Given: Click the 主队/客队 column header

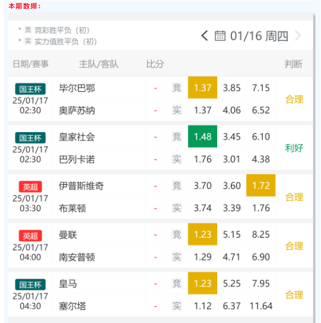Looking at the screenshot, I should [x=99, y=64].
